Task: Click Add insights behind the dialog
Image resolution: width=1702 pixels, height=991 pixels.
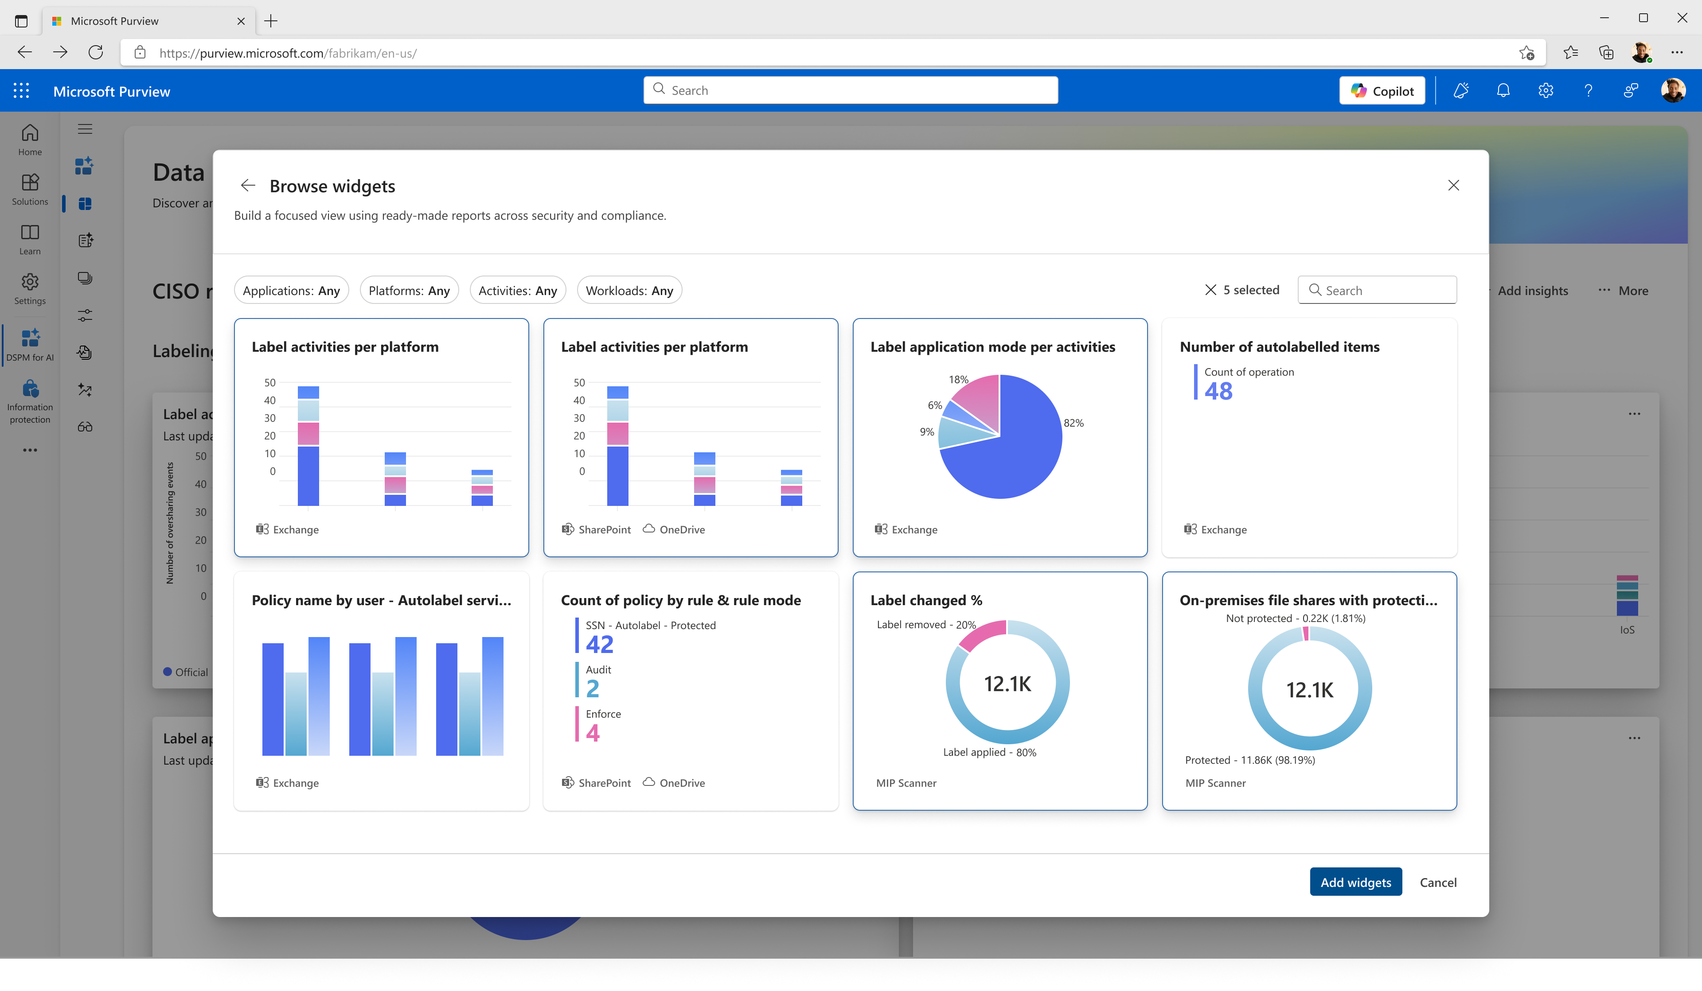Action: (x=1532, y=290)
